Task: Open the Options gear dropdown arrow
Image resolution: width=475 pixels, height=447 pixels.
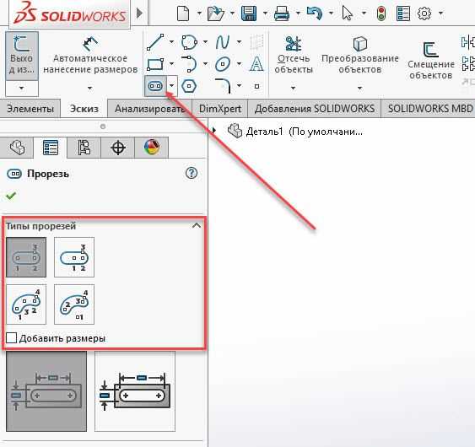Action: (440, 13)
